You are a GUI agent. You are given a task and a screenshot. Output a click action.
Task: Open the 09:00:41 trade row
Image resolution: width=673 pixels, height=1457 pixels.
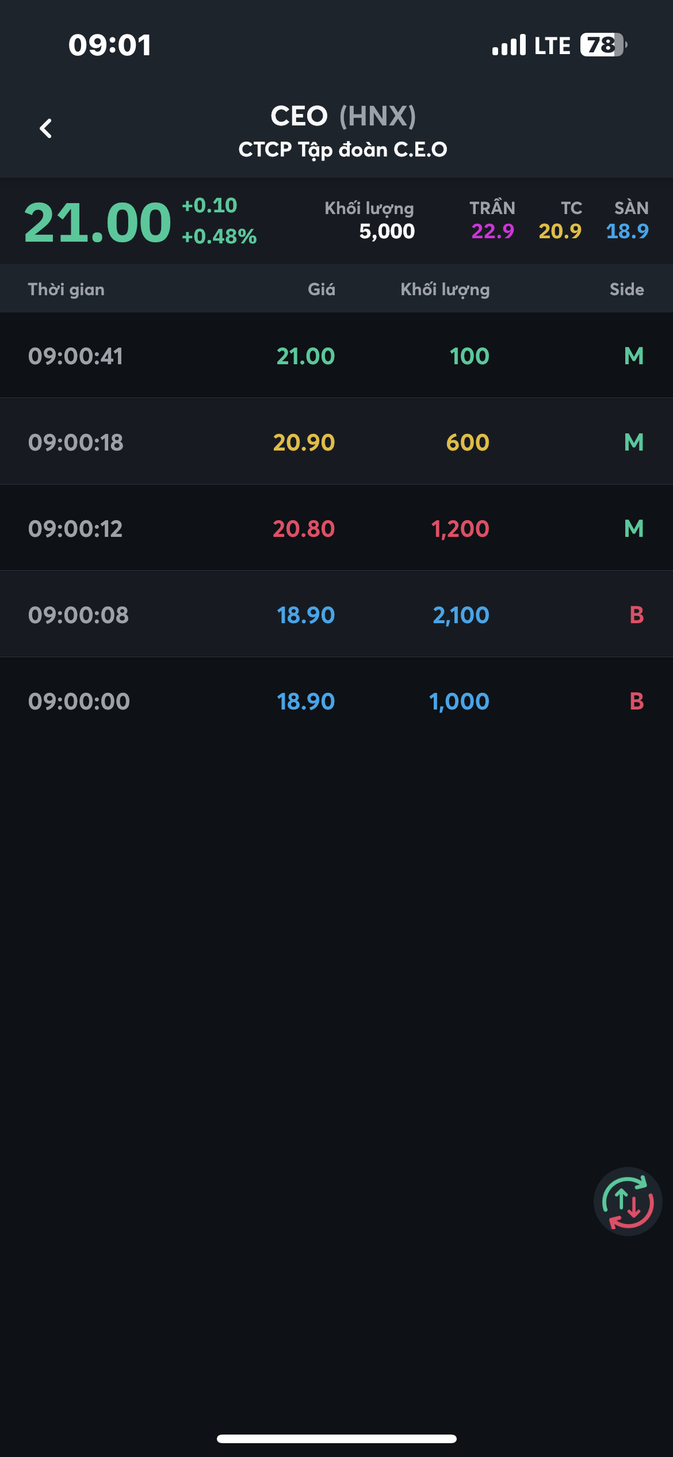point(336,356)
